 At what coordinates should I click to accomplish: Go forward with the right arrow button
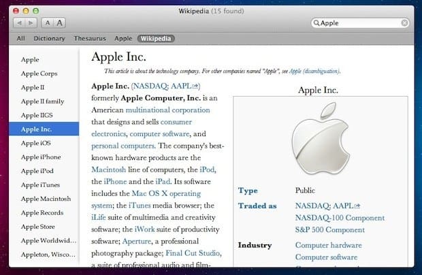(x=31, y=23)
